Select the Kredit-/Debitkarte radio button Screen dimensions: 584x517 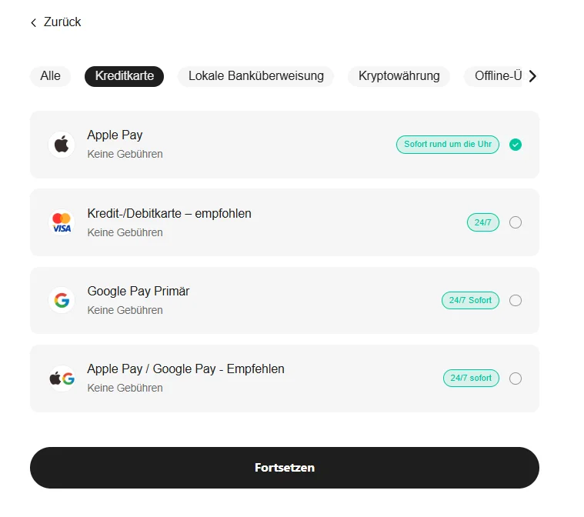pos(516,222)
